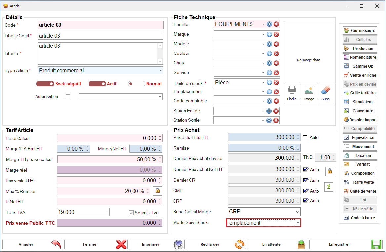Viewport: 386px width, 252px height.
Task: Click the padlock icon beside Max % Remise
Action: 157,191
